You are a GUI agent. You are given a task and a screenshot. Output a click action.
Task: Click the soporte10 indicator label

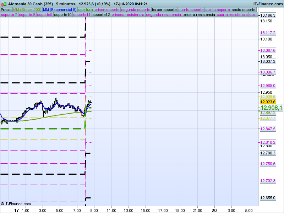(63, 15)
